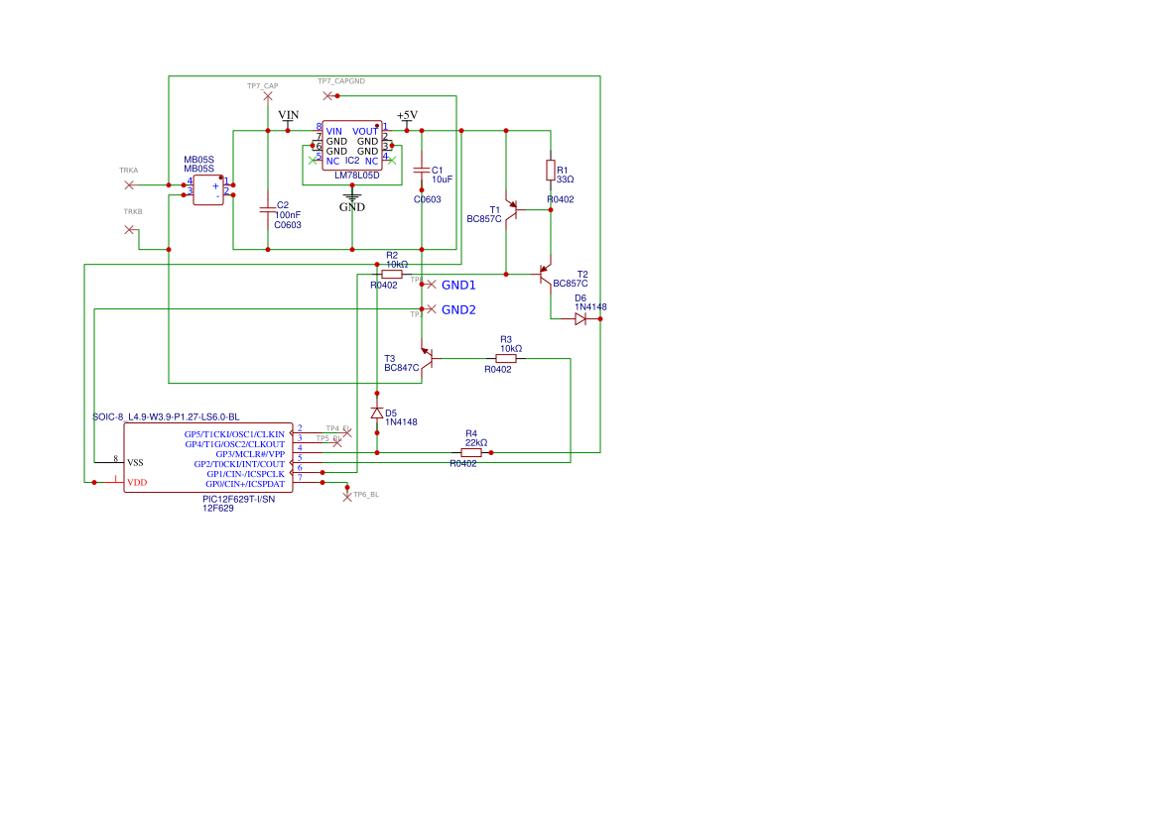Select the 1N4148 label under D6
Image resolution: width=1160 pixels, height=820 pixels.
pos(590,306)
